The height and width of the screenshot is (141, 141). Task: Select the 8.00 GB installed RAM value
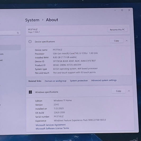(x=65, y=57)
